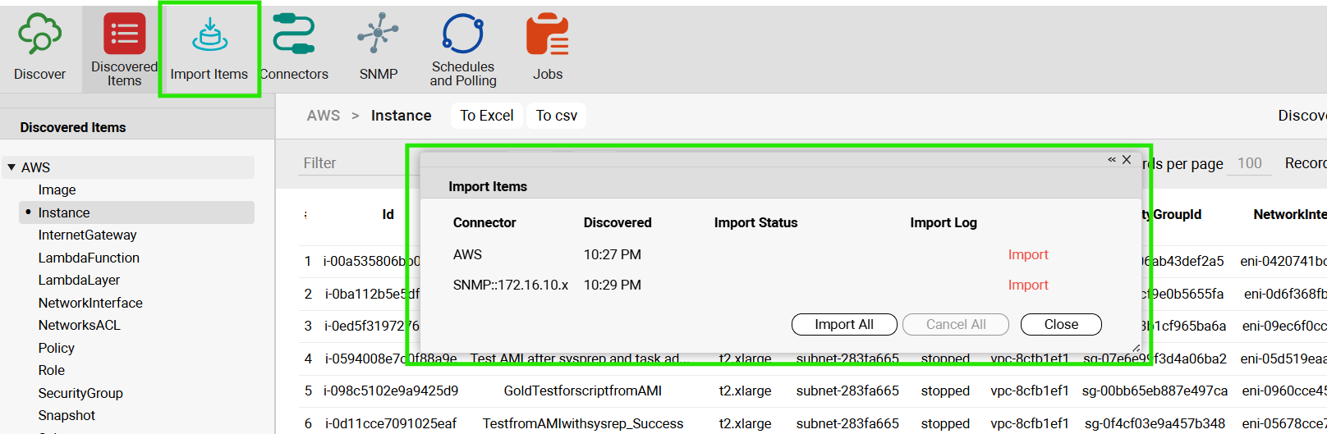
Task: Click Import link for SNMP::172.16.10.x
Action: pos(1027,286)
